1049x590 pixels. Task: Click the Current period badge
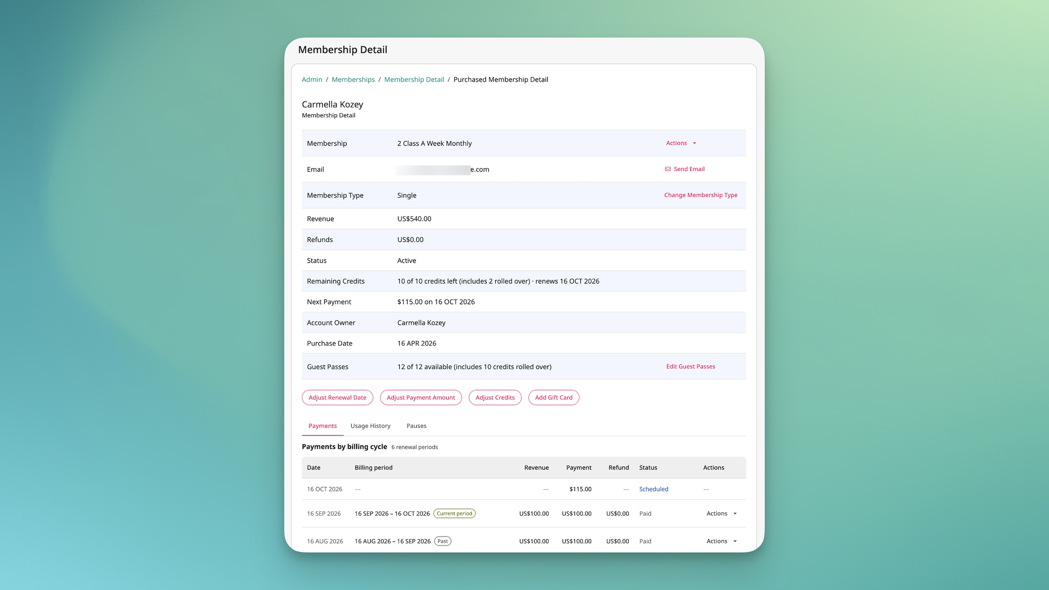point(454,514)
